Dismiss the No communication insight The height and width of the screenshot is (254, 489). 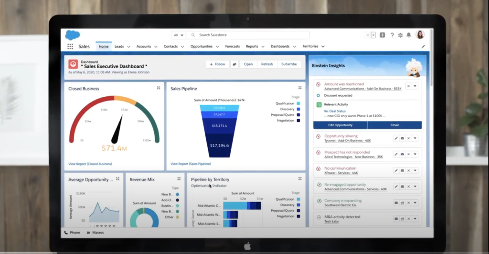pos(409,170)
